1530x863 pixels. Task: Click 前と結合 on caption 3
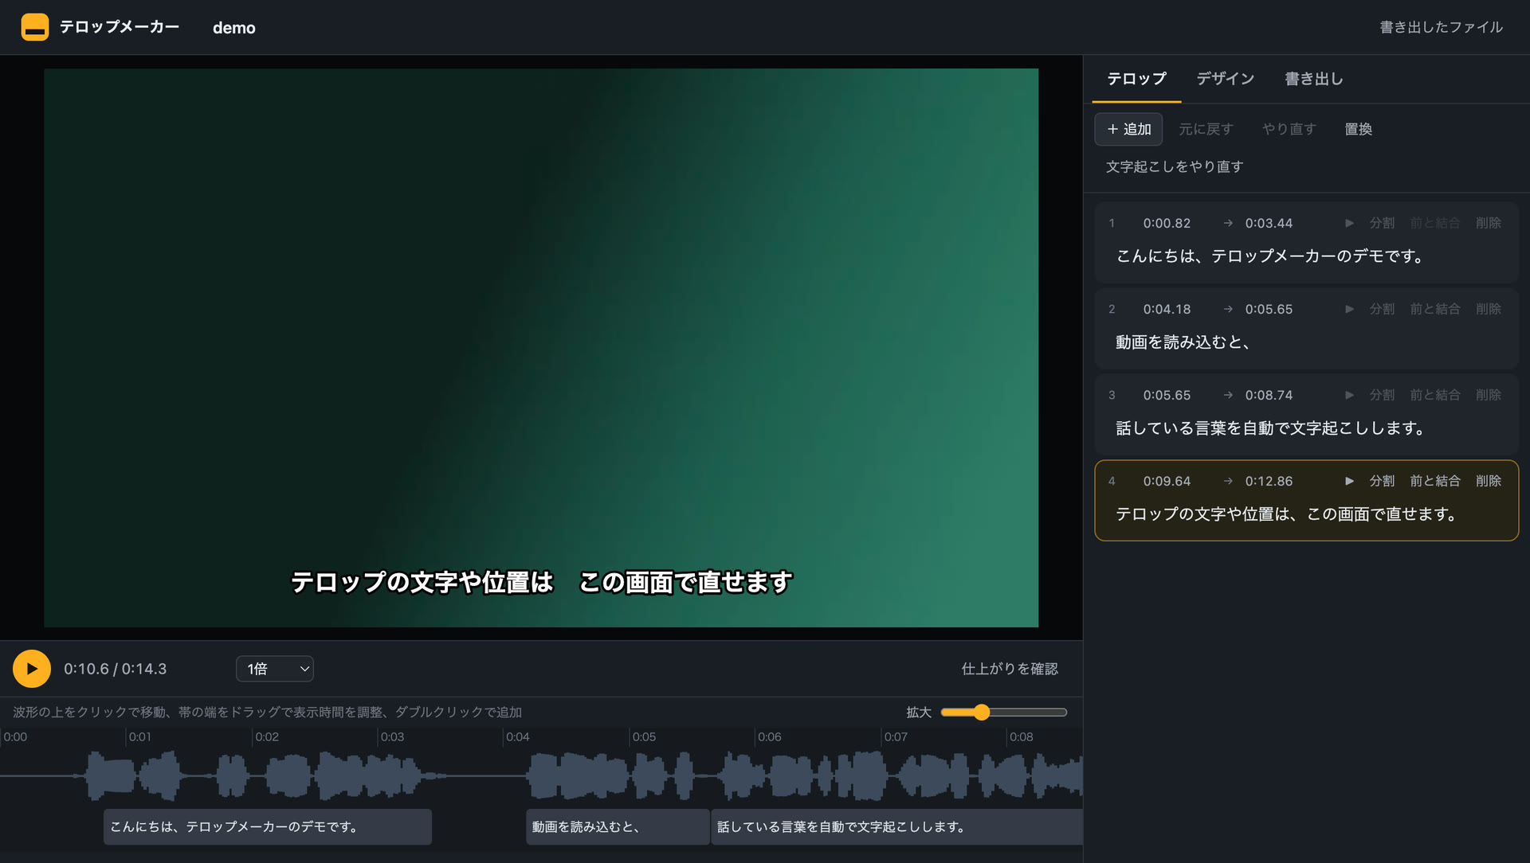tap(1434, 395)
